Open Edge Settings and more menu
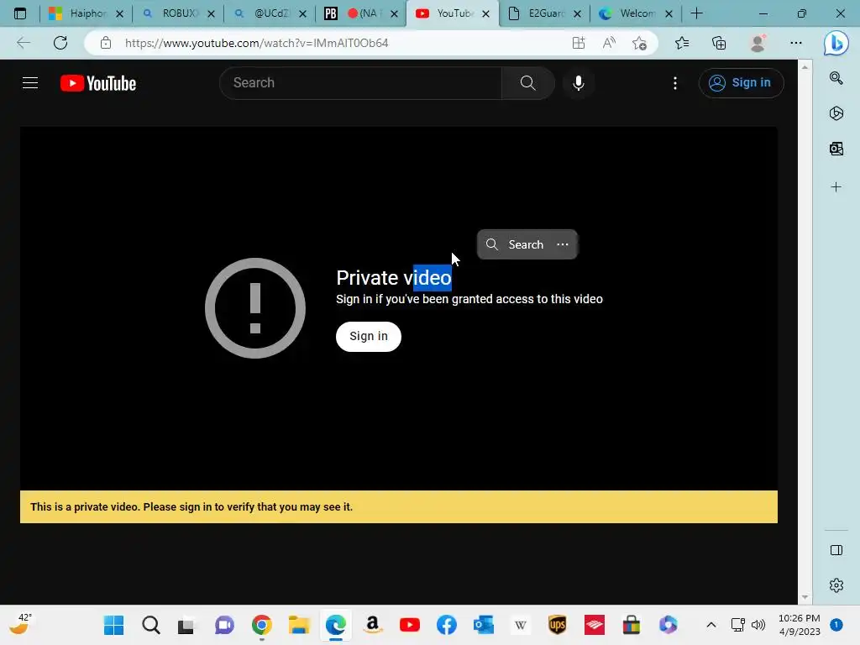The width and height of the screenshot is (860, 645). [796, 43]
